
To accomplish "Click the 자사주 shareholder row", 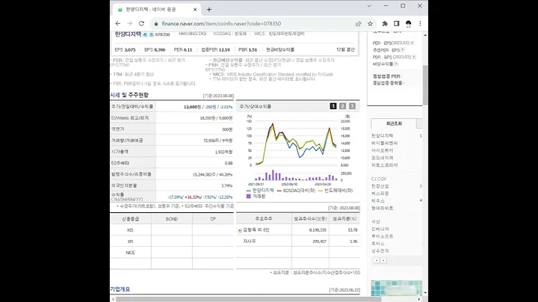I will pyautogui.click(x=298, y=241).
